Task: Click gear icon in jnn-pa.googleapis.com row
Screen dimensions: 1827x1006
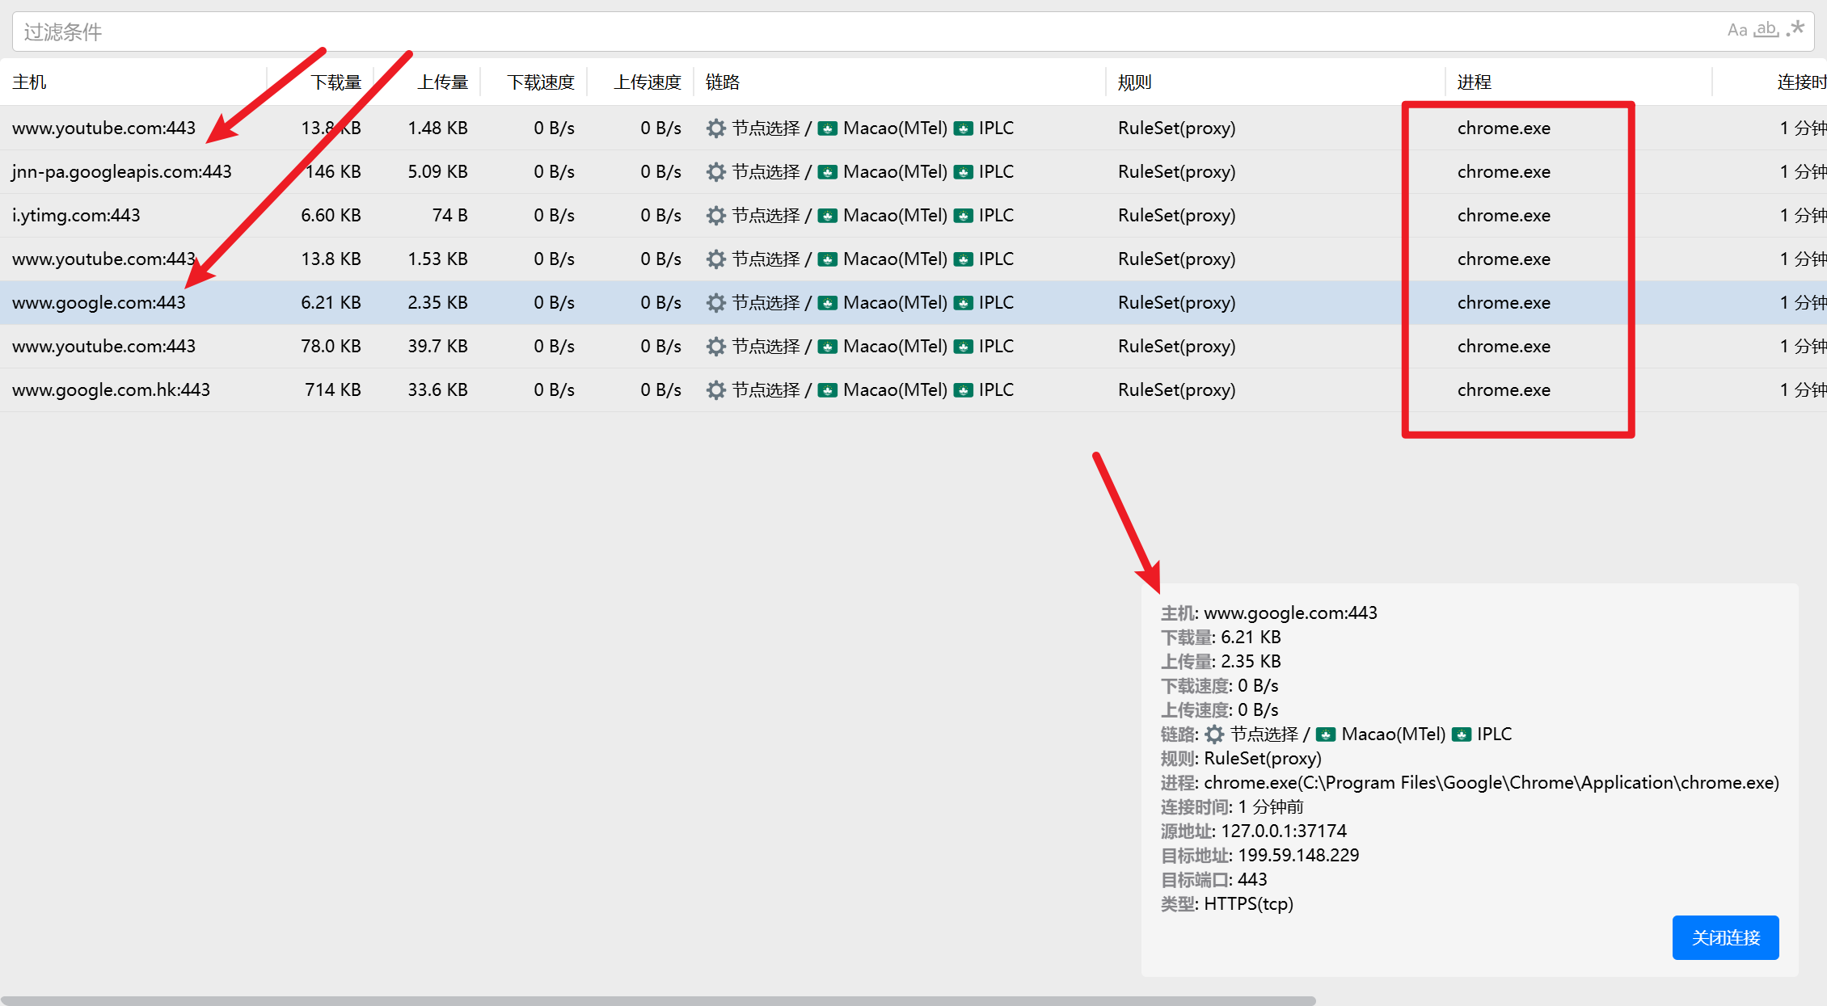Action: pyautogui.click(x=715, y=171)
